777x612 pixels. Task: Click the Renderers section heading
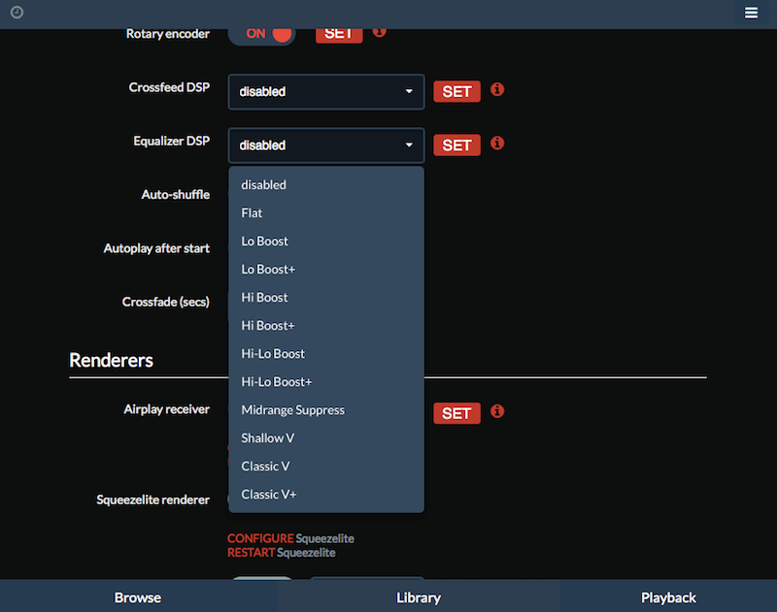coord(111,360)
